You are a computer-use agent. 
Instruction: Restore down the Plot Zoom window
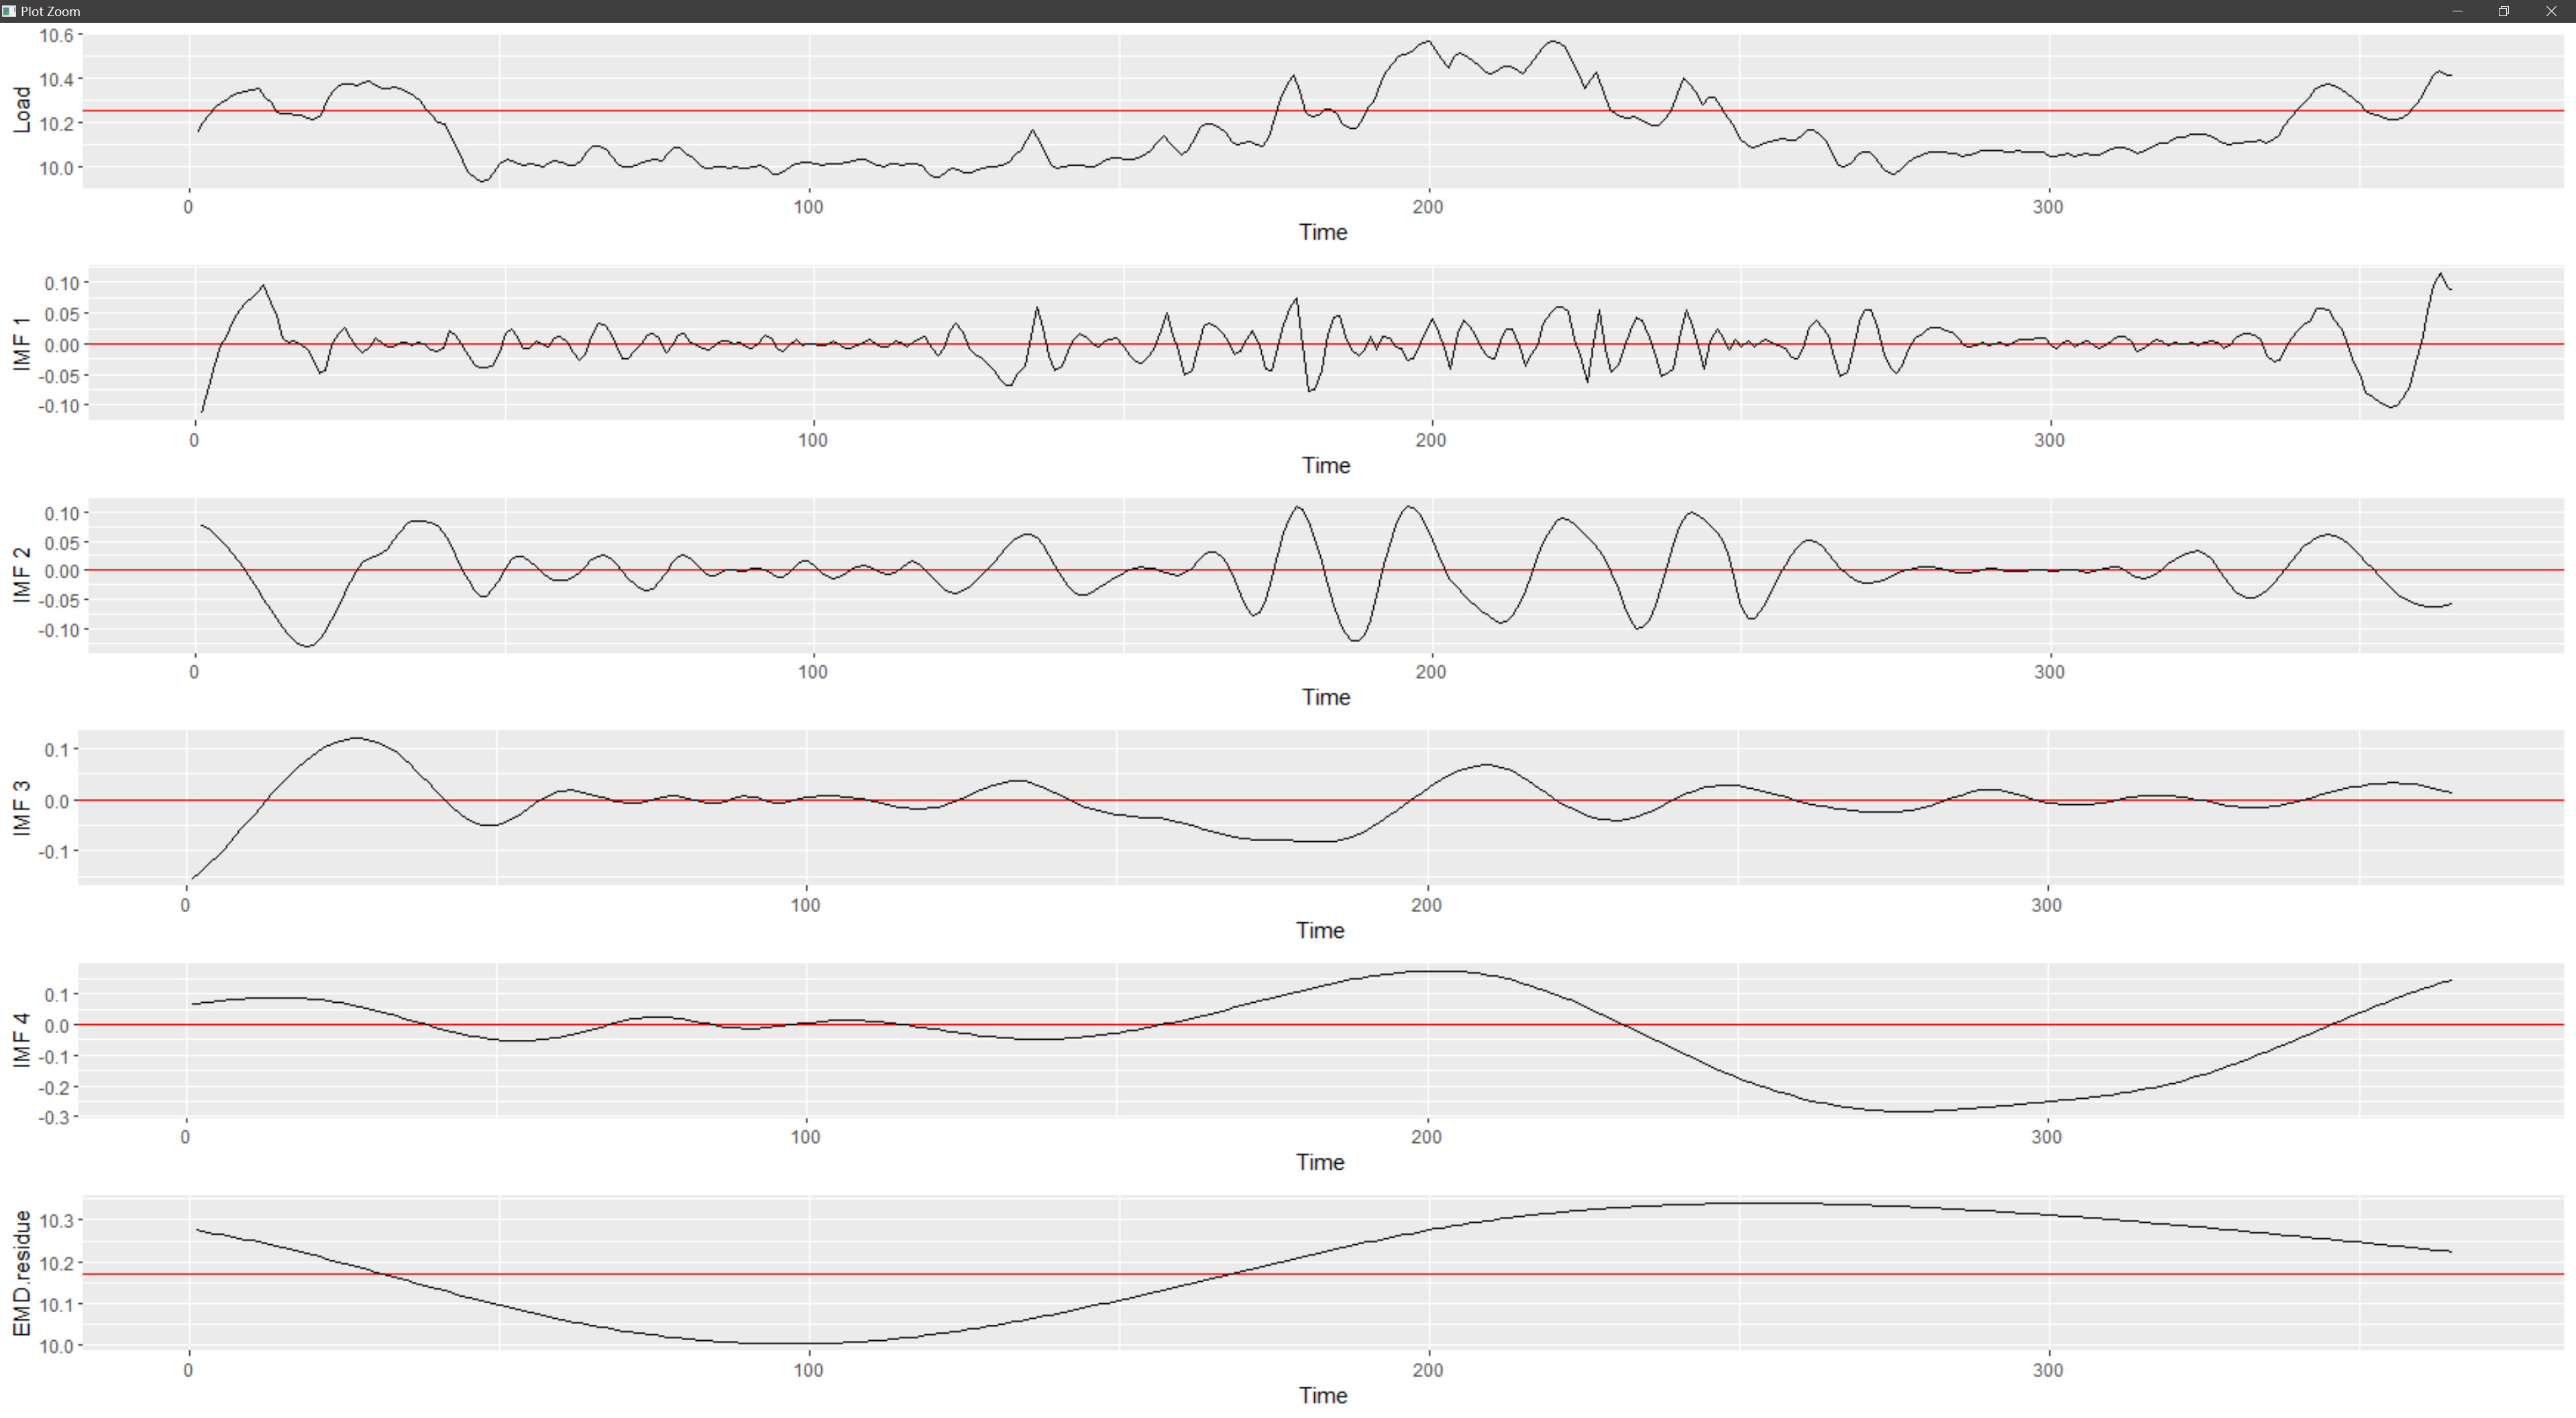[x=2504, y=11]
